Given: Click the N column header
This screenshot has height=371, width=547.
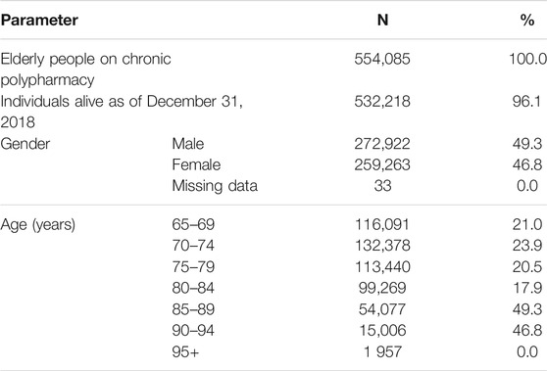Looking at the screenshot, I should [x=382, y=20].
